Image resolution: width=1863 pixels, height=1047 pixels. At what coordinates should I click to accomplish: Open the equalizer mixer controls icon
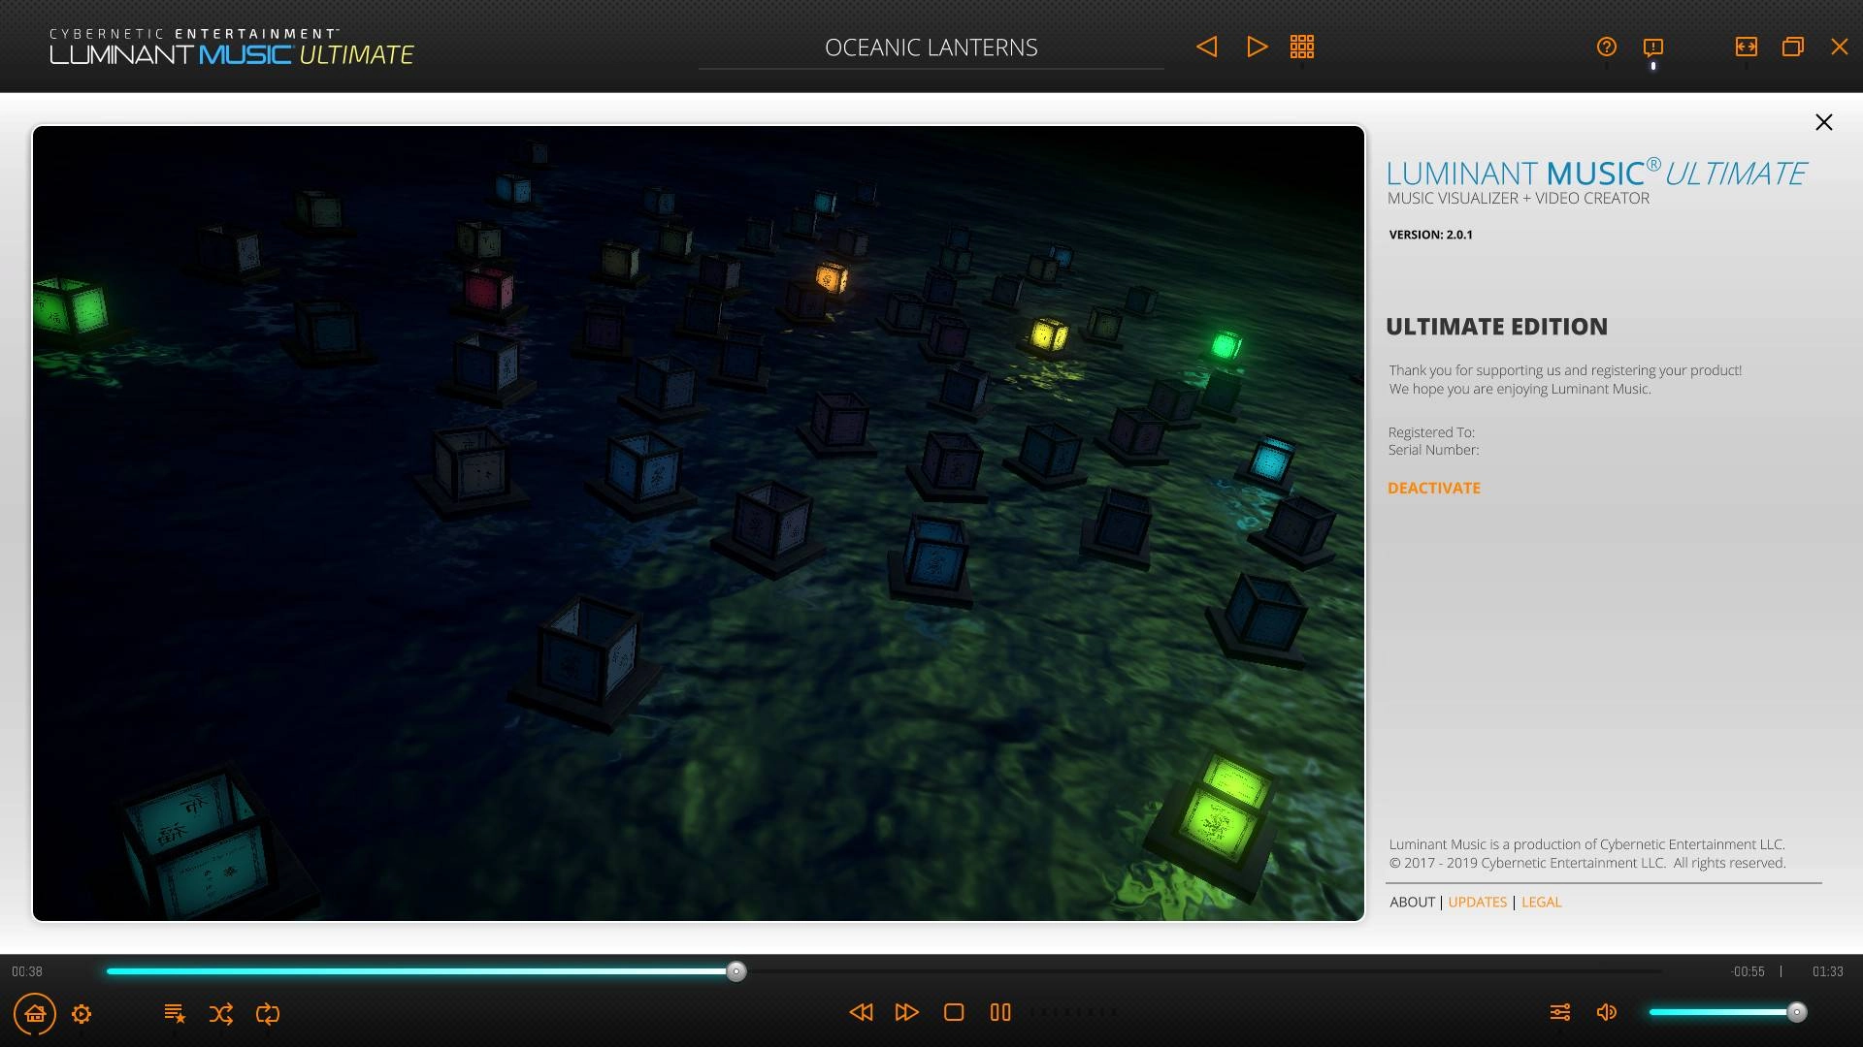(x=1560, y=1012)
